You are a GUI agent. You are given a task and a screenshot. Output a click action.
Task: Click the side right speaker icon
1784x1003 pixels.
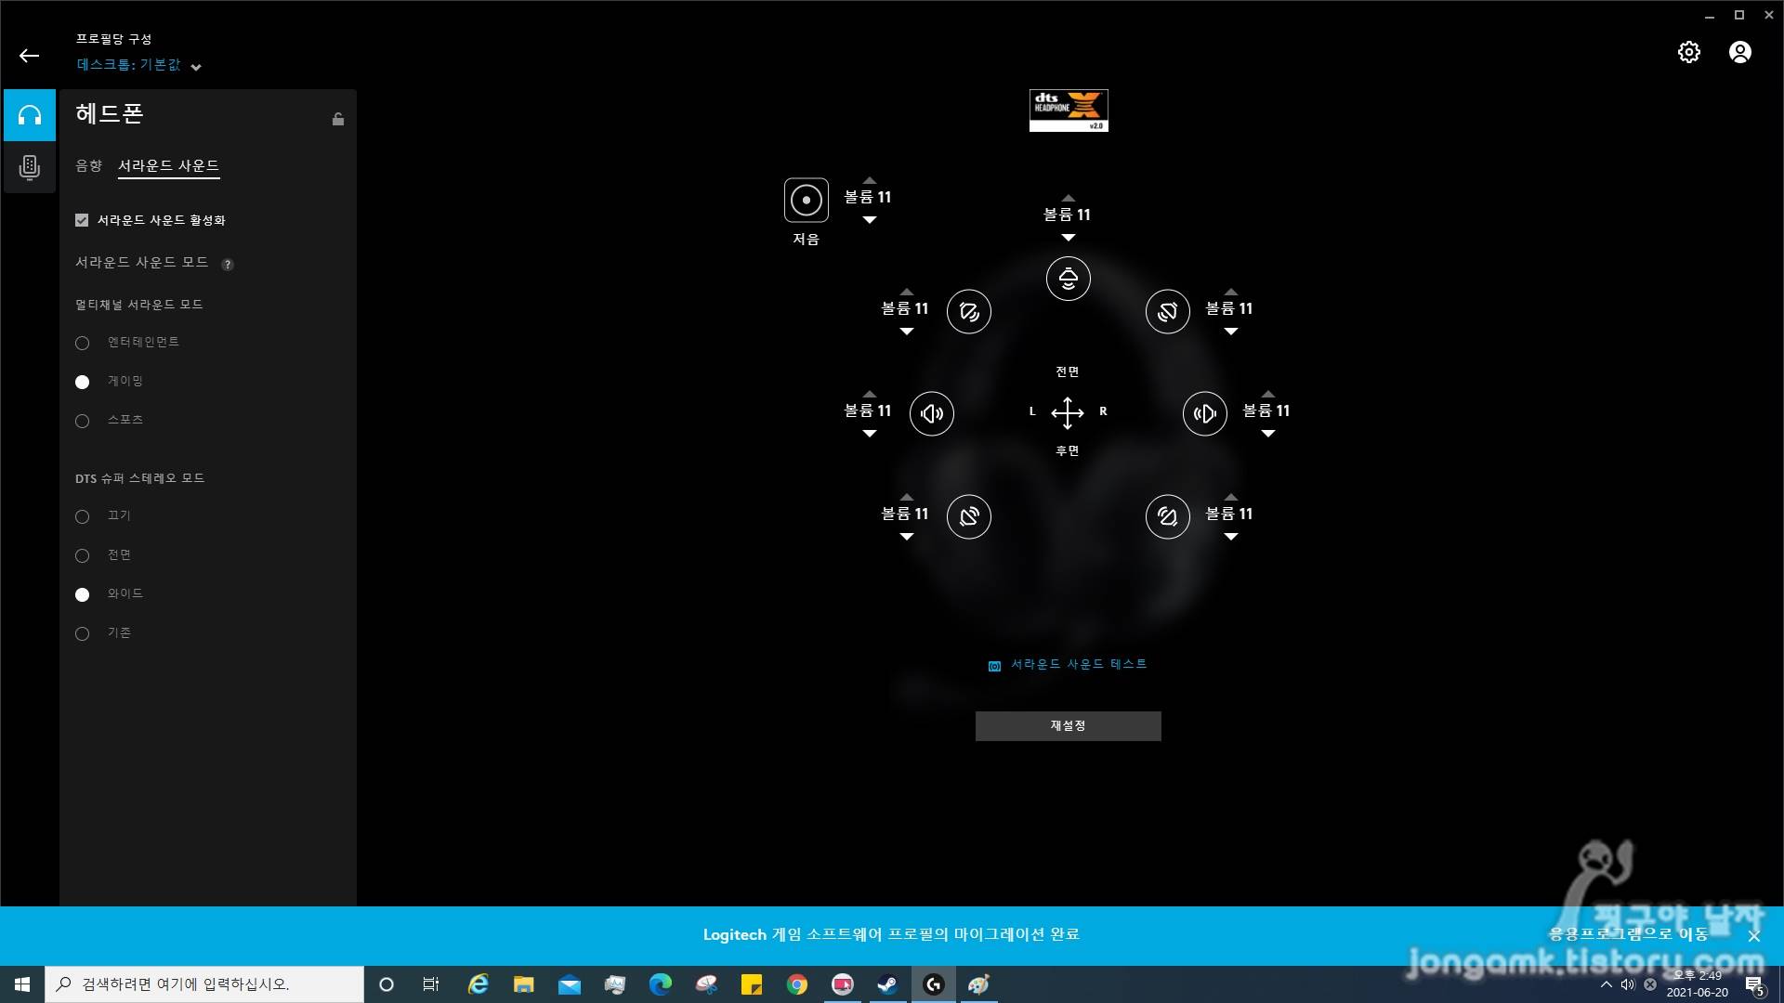point(1204,413)
